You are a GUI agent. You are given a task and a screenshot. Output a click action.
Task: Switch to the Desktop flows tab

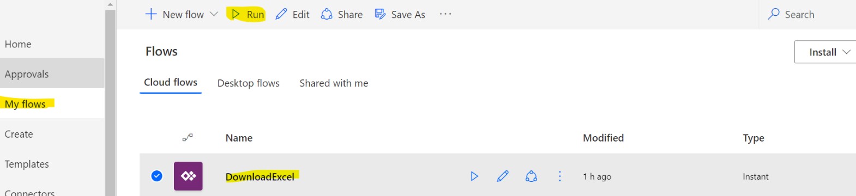pos(248,83)
